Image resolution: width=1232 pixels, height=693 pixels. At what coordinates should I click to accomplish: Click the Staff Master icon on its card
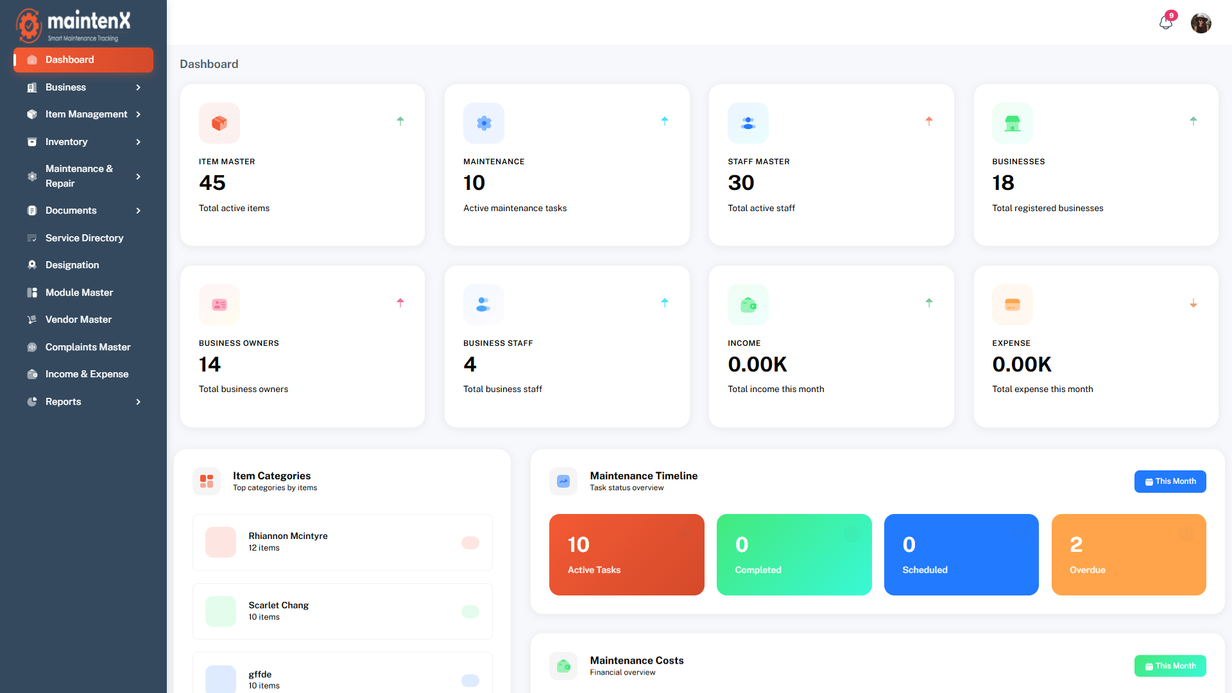pyautogui.click(x=748, y=123)
